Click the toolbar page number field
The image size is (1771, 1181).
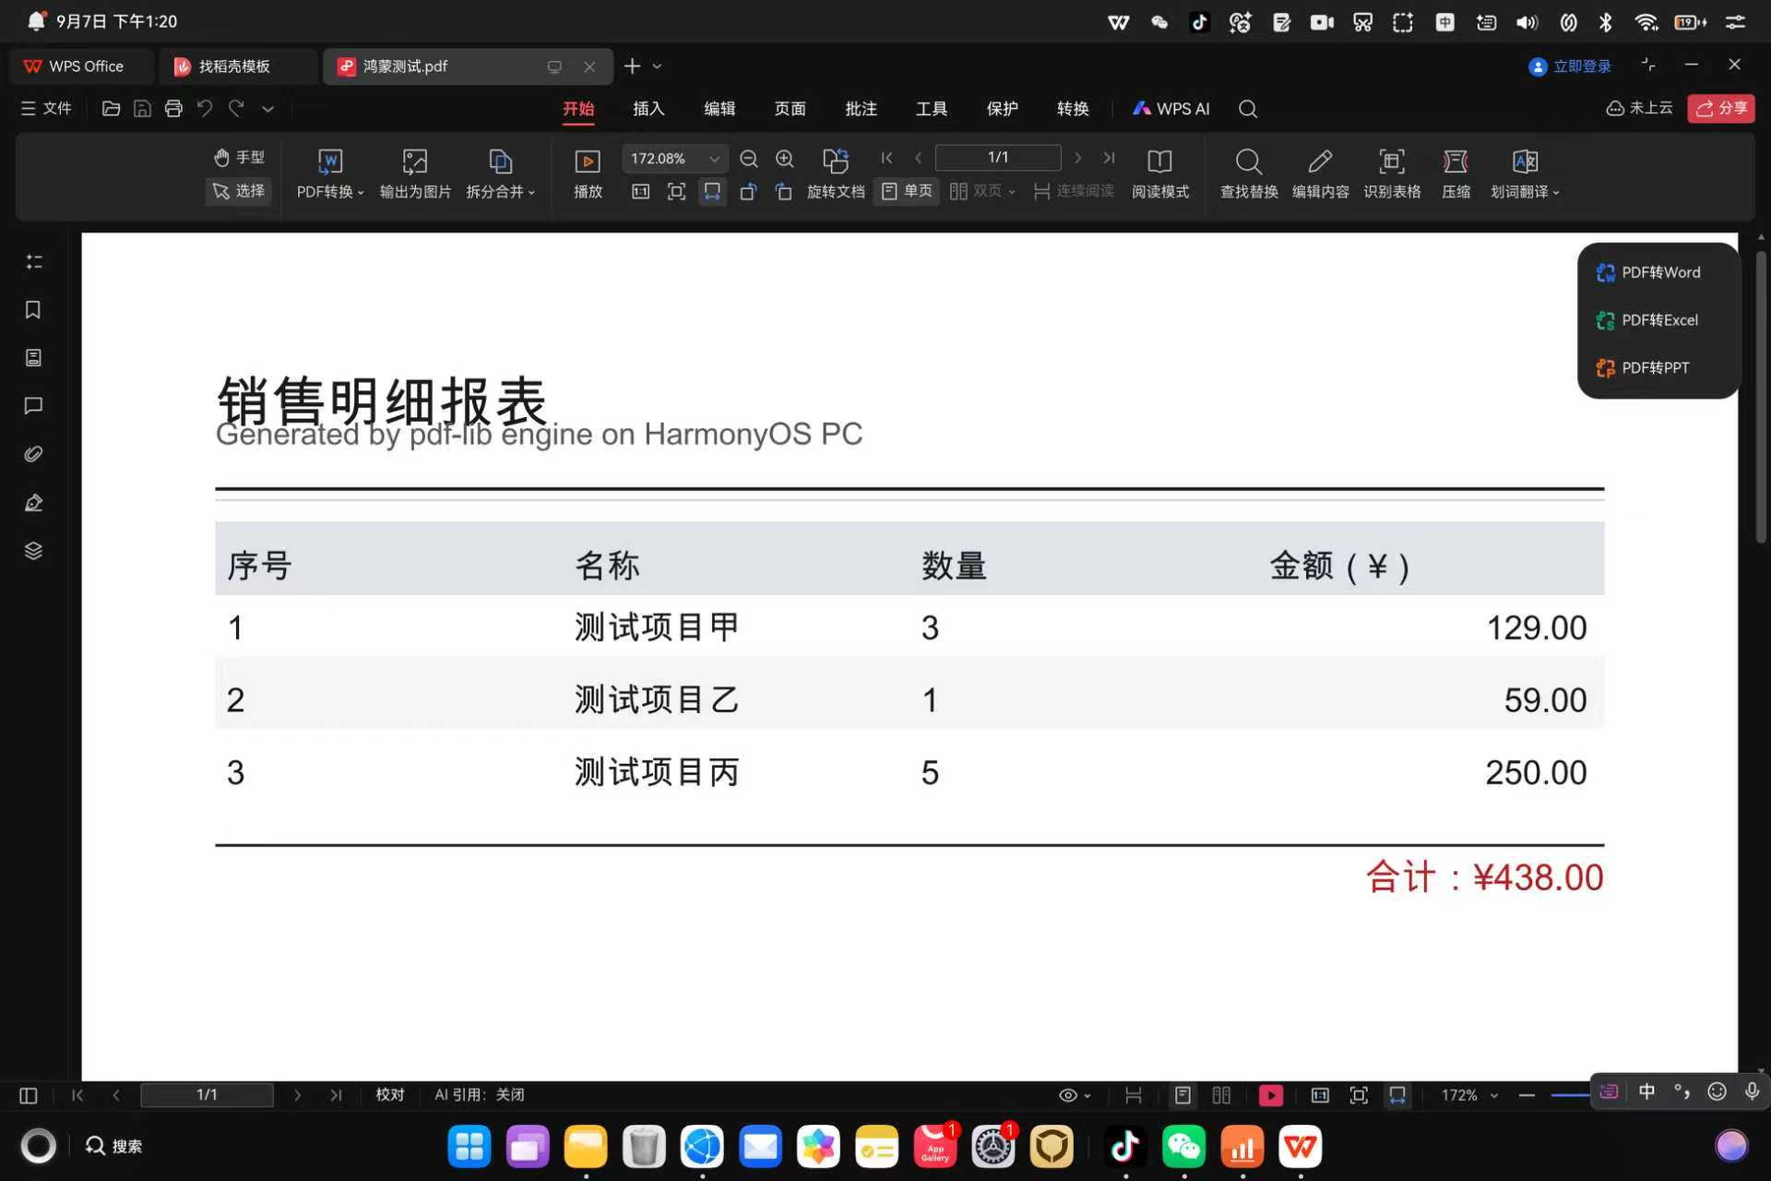(x=998, y=158)
